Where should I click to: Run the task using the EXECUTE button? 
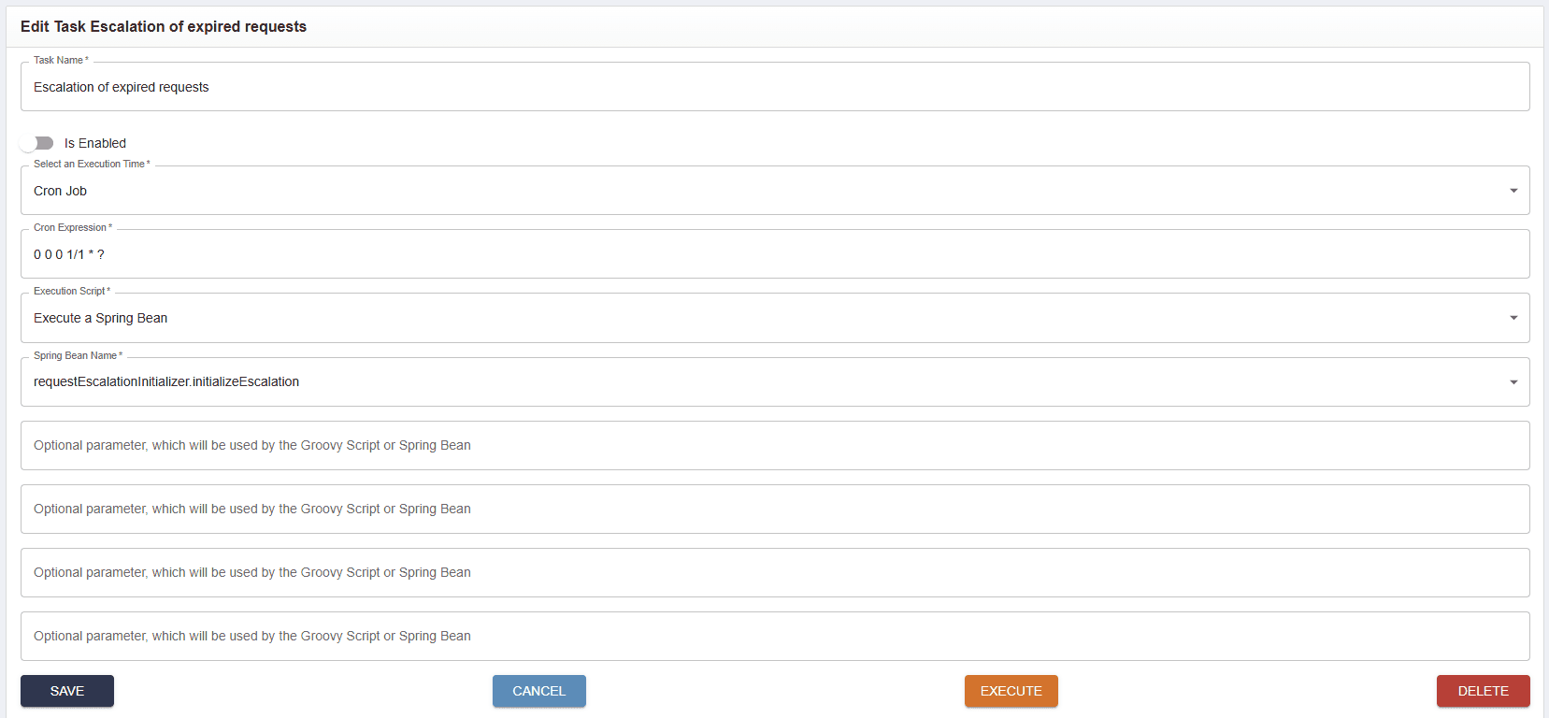(1011, 691)
